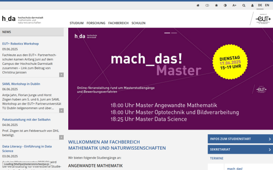Click the yellow DIENSTAG 17.06.2025 badge
This screenshot has height=170, width=273.
(230, 62)
